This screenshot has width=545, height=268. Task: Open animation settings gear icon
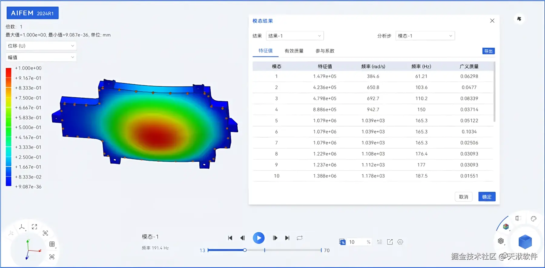[400, 242]
